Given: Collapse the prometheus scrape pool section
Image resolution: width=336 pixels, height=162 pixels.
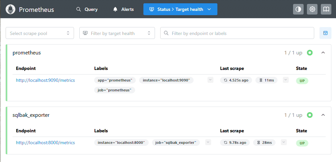Looking at the screenshot, I should 323,52.
